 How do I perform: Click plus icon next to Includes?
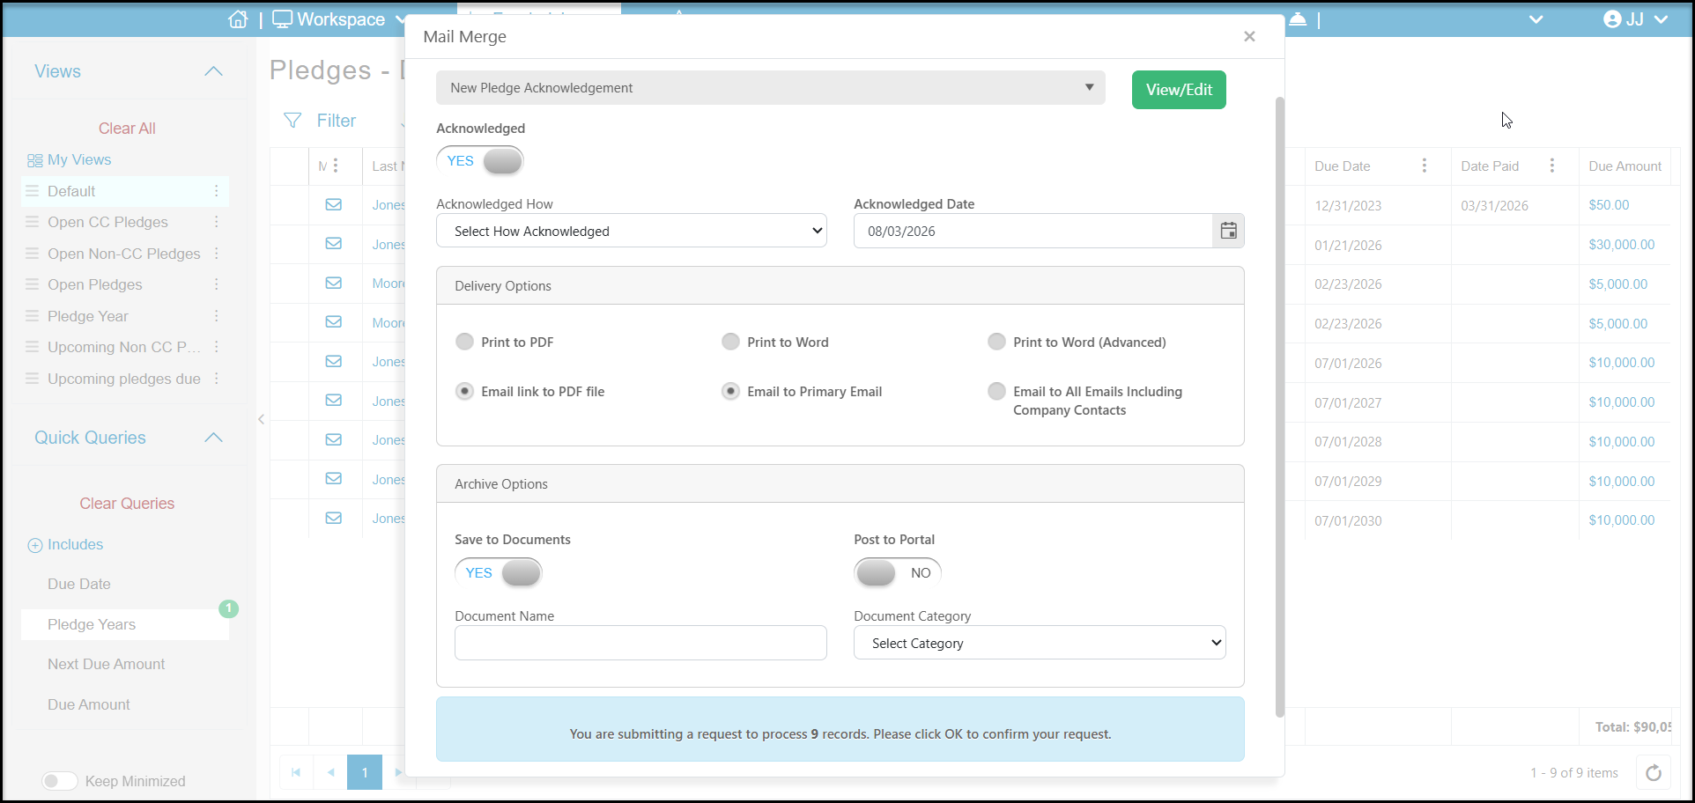[35, 545]
